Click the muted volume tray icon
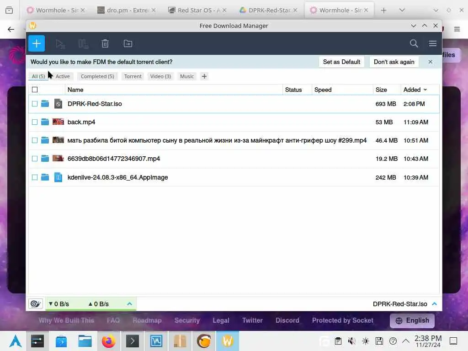Viewport: 468px width, 351px height. pyautogui.click(x=352, y=341)
